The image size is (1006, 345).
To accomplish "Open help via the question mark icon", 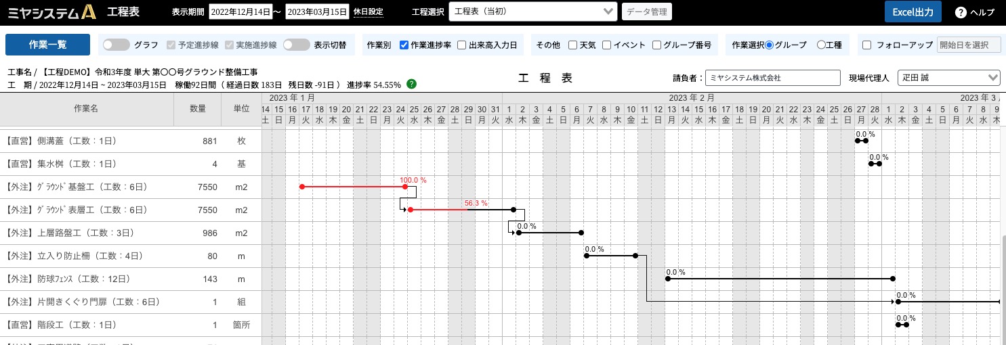I will point(960,12).
